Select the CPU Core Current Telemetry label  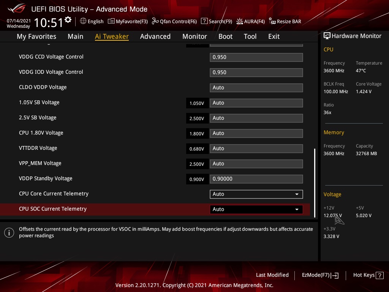point(54,194)
